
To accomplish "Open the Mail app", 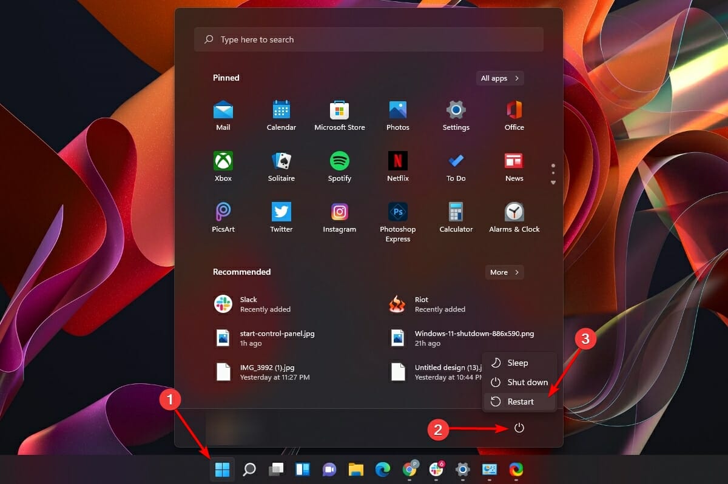I will tap(223, 115).
